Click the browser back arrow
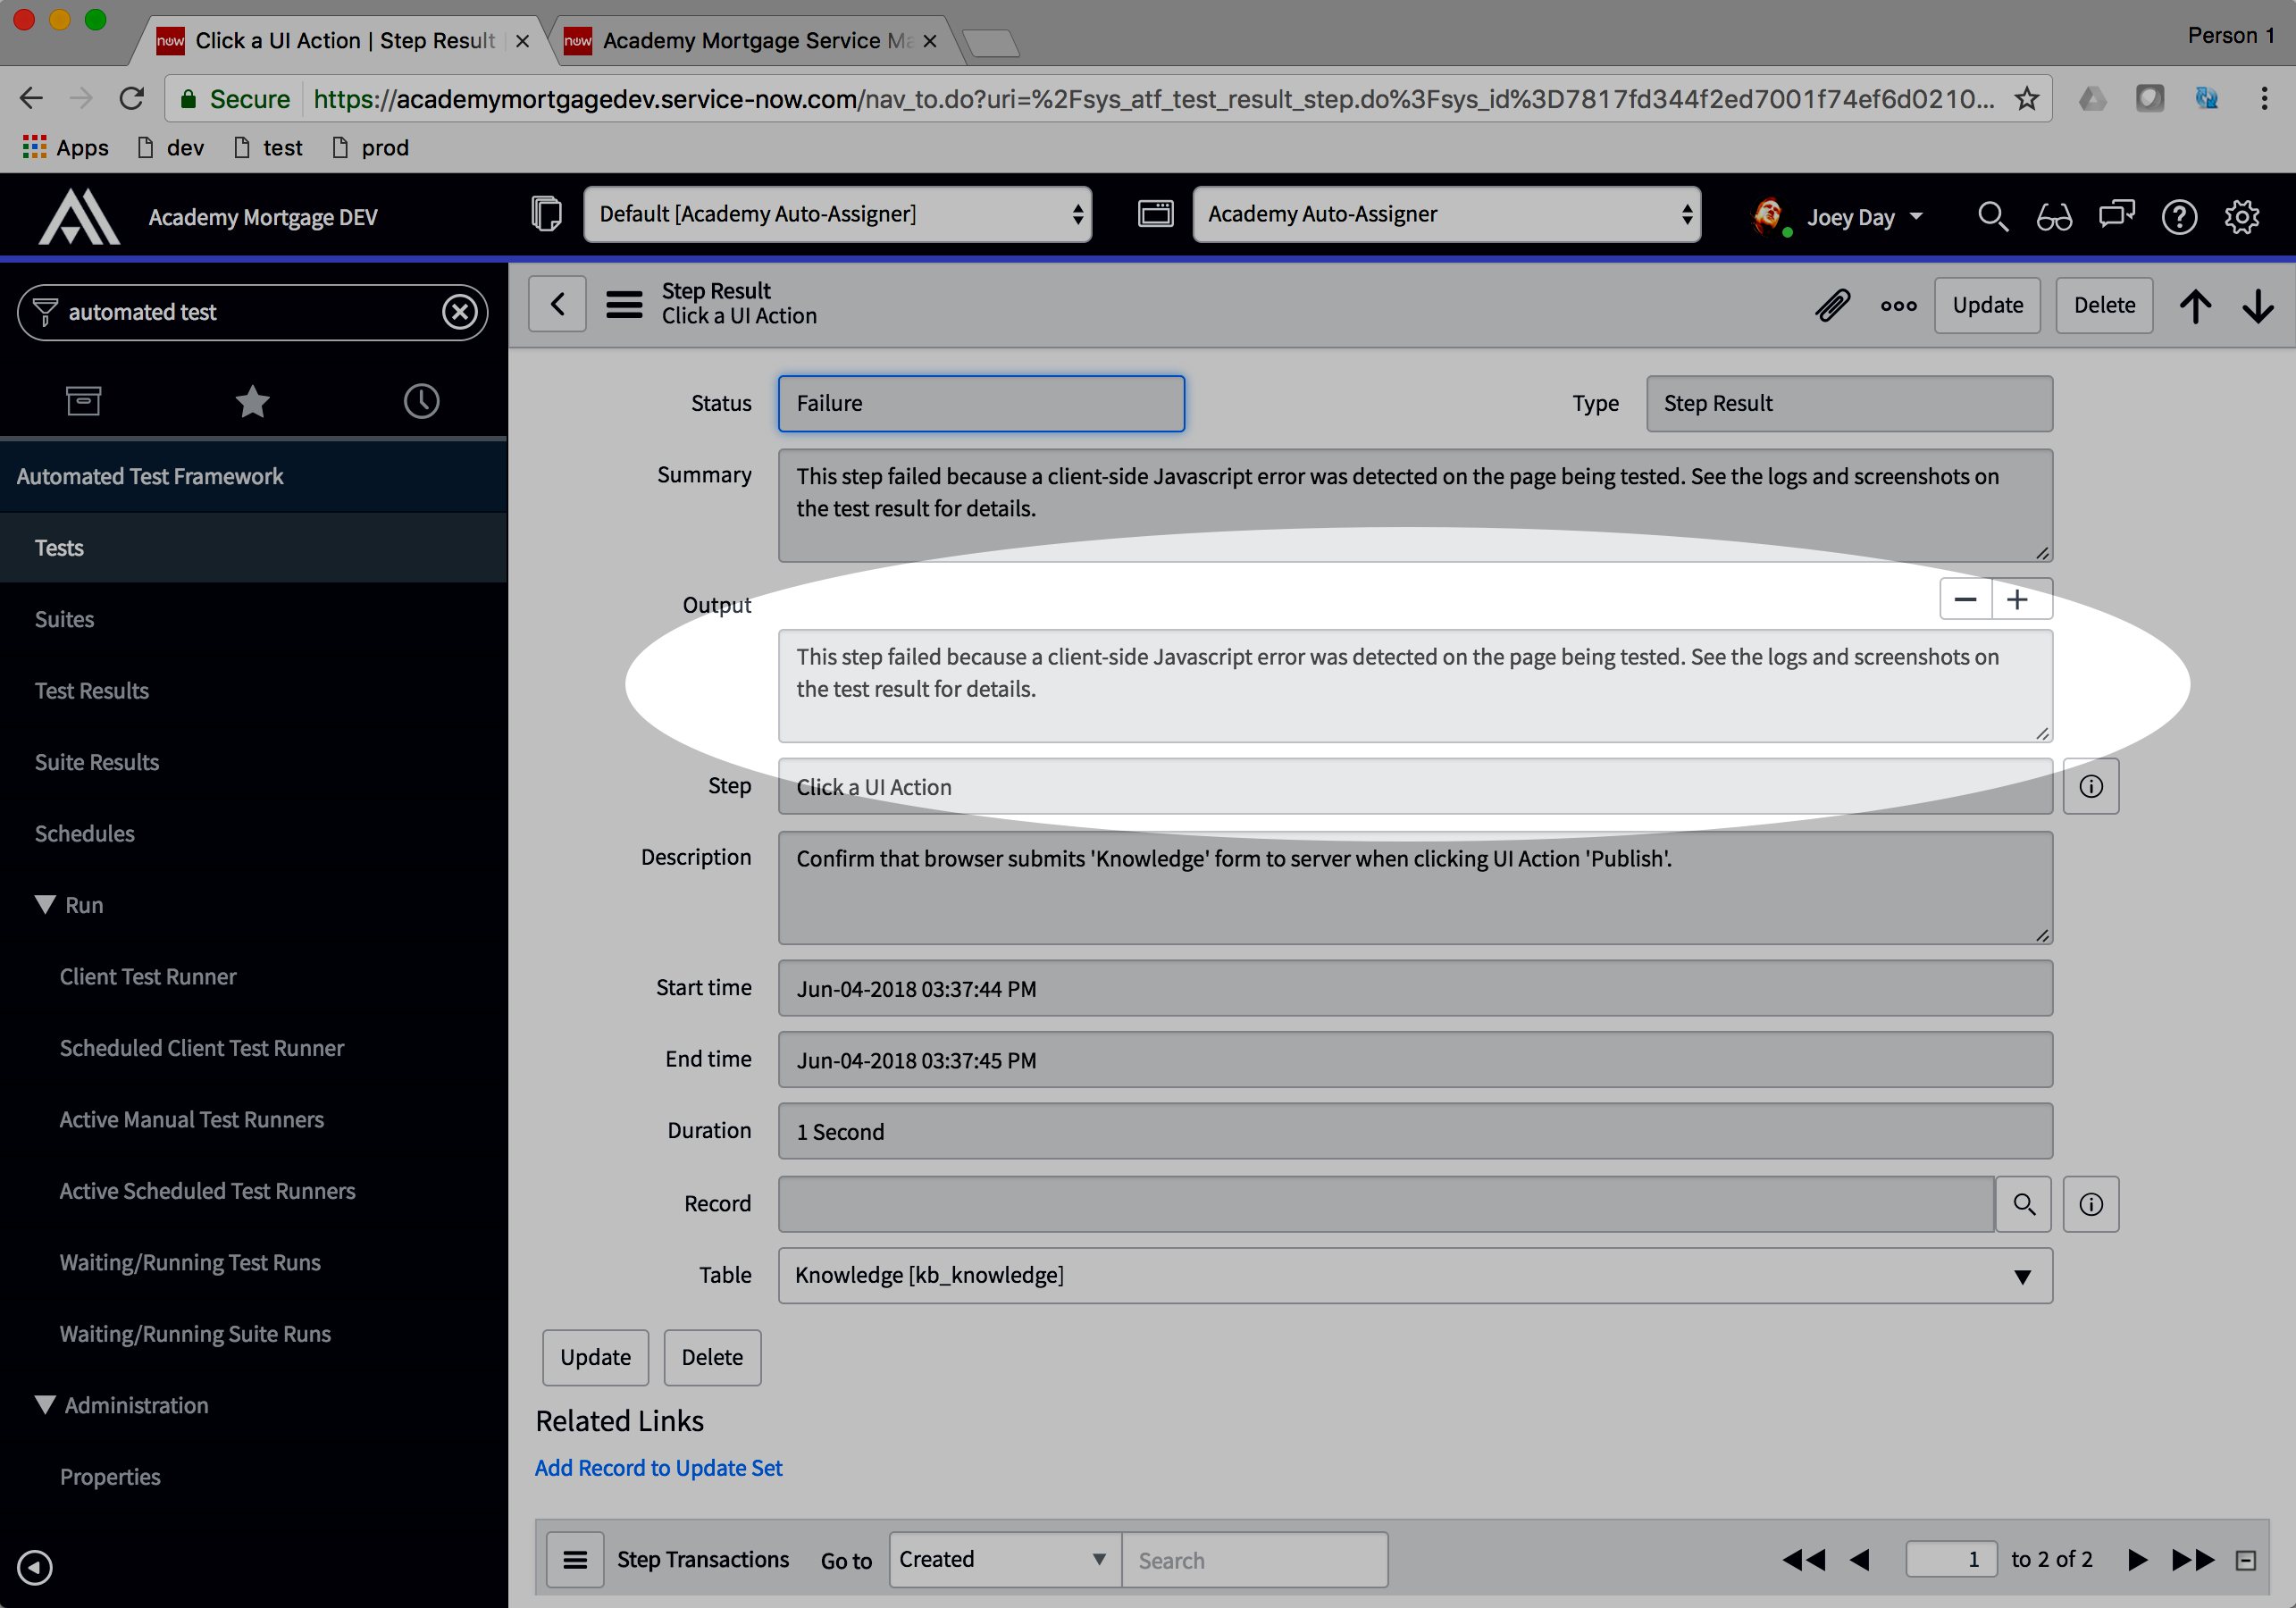2296x1608 pixels. (31, 98)
